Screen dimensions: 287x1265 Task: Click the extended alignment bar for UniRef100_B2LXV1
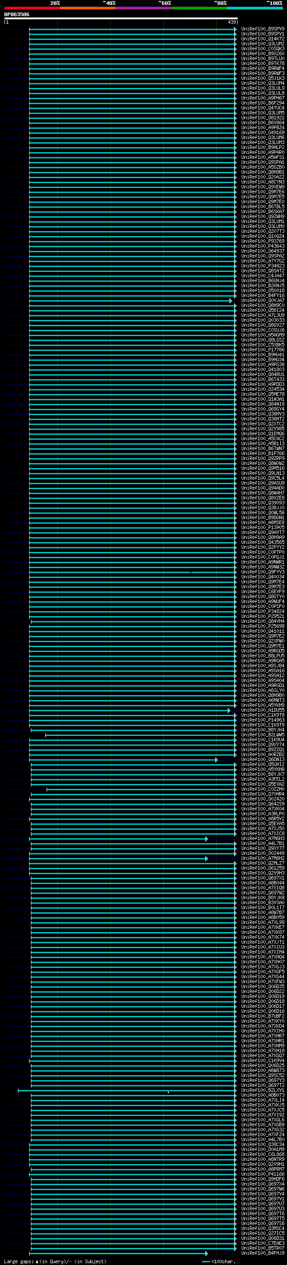point(127,1090)
